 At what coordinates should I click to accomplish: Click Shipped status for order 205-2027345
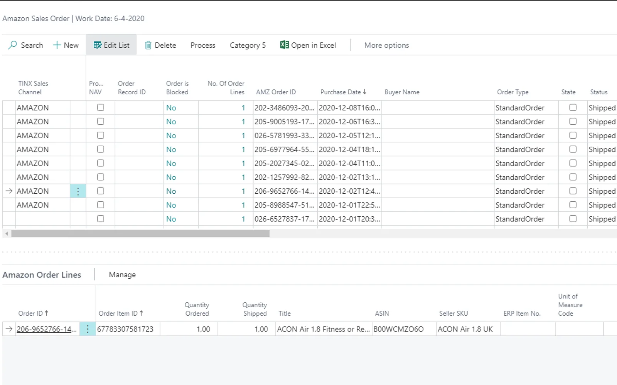(x=602, y=163)
